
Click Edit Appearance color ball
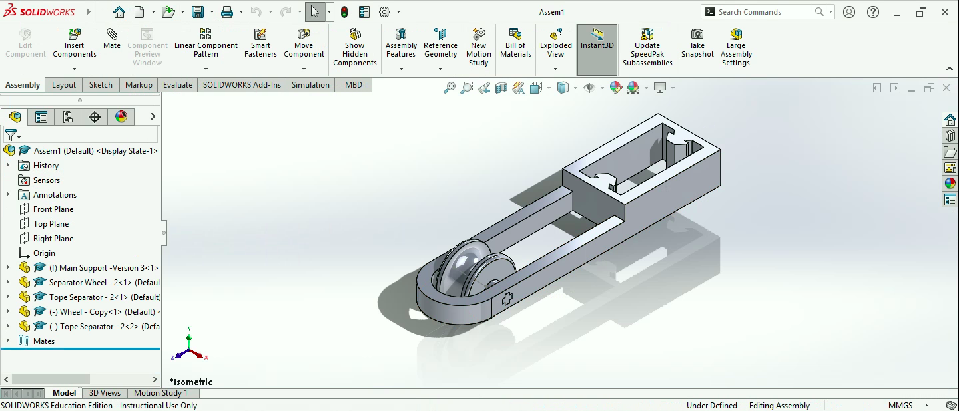click(x=615, y=88)
